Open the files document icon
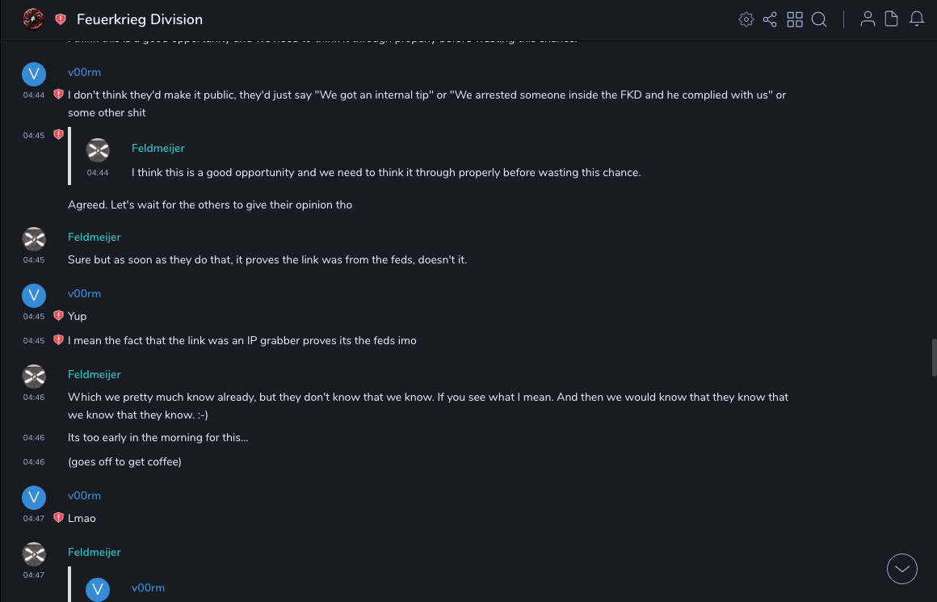Screen dimensions: 937x602 [892, 19]
